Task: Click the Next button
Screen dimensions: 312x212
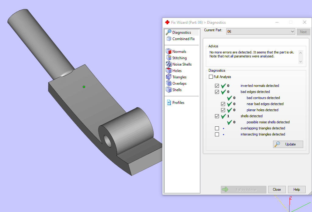Action: click(x=303, y=32)
